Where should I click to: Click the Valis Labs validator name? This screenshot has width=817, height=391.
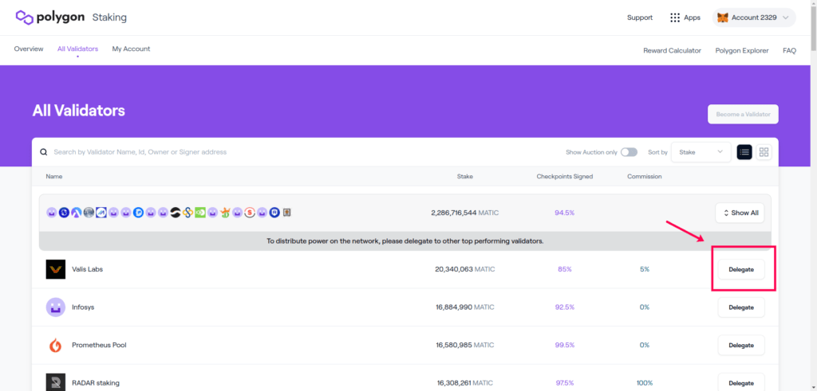[88, 269]
